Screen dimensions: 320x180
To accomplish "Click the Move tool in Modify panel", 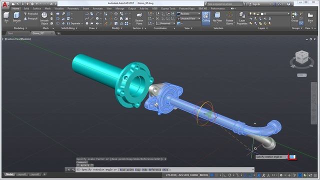I will coord(116,14).
